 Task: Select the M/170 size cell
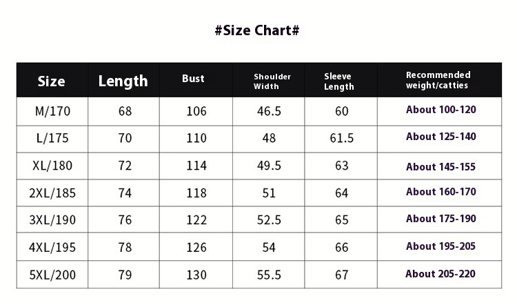pyautogui.click(x=52, y=111)
